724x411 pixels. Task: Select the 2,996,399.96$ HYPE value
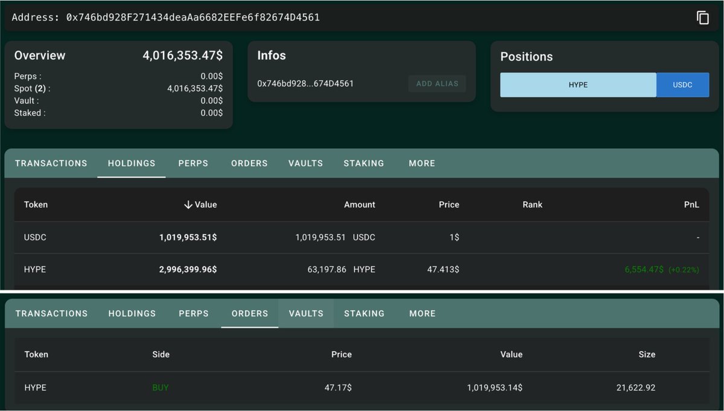[188, 269]
